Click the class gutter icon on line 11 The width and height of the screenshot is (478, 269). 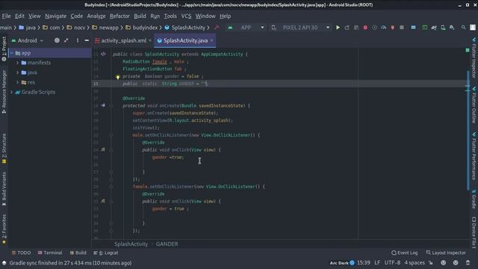pyautogui.click(x=103, y=54)
